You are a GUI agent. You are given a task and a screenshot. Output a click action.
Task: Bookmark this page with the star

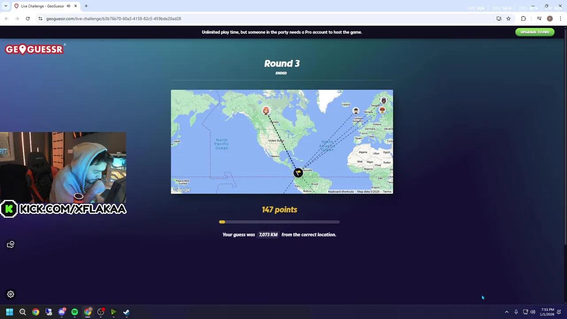[509, 19]
